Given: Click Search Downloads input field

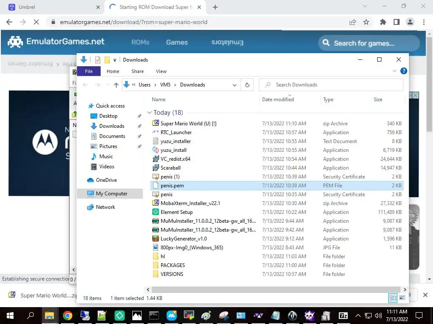Looking at the screenshot, I should click(x=331, y=85).
